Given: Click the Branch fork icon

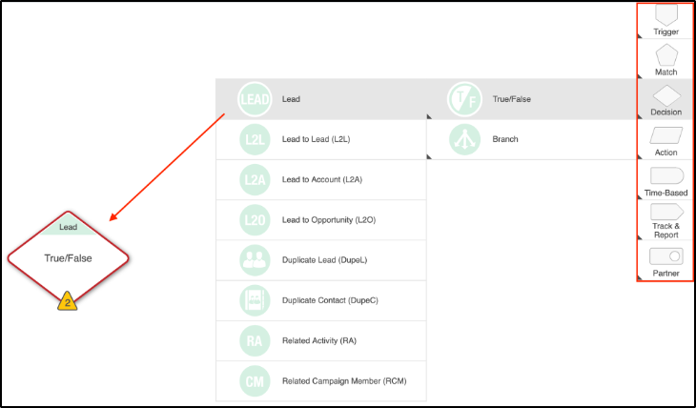Looking at the screenshot, I should pyautogui.click(x=464, y=139).
